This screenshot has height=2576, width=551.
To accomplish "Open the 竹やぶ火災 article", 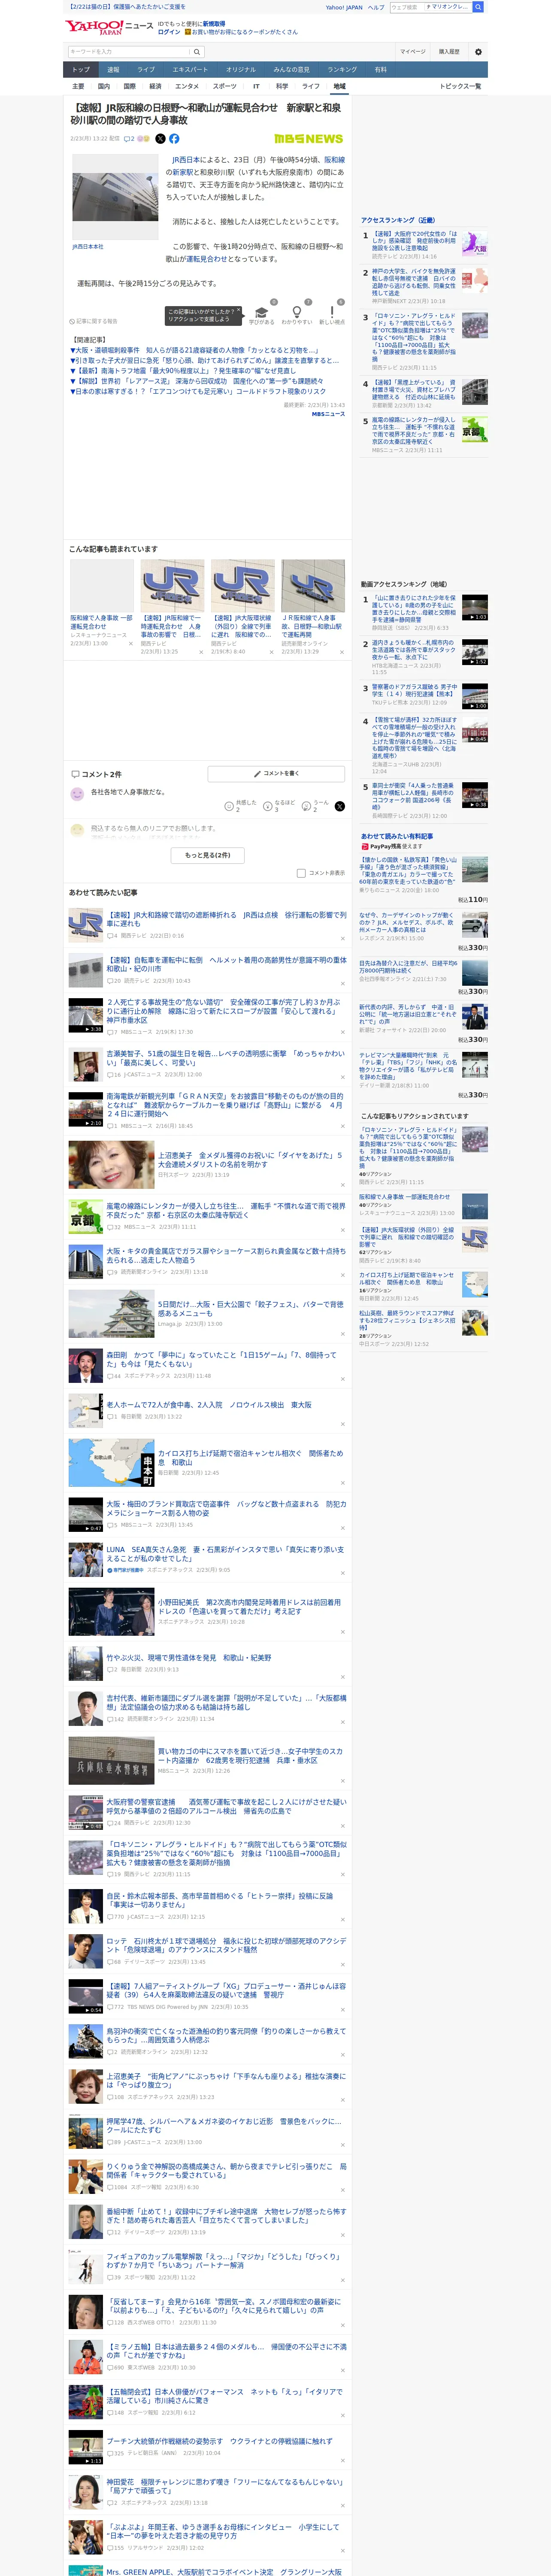I will tap(189, 1658).
